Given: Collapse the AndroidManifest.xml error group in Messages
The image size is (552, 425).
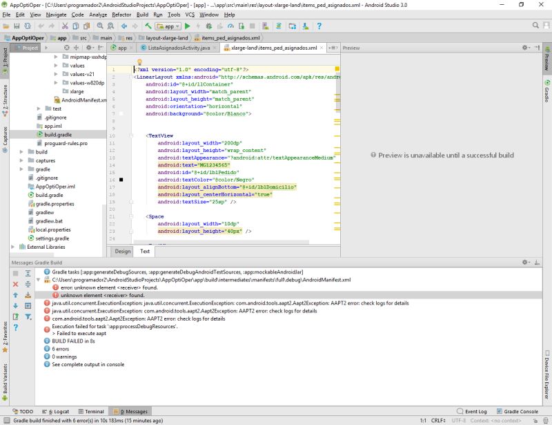Looking at the screenshot, I should (x=39, y=279).
